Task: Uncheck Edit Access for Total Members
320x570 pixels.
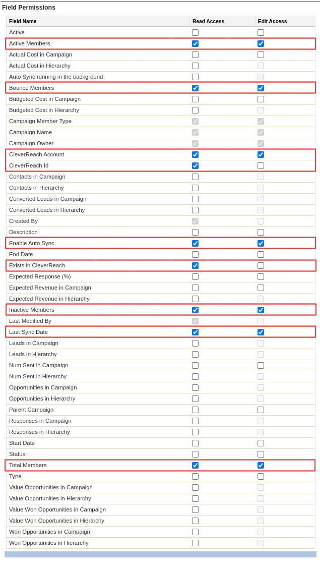Action: point(261,465)
